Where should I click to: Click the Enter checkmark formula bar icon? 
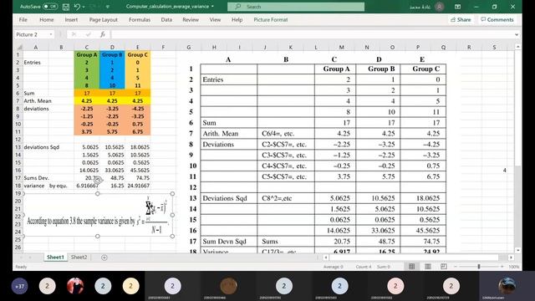(x=89, y=34)
